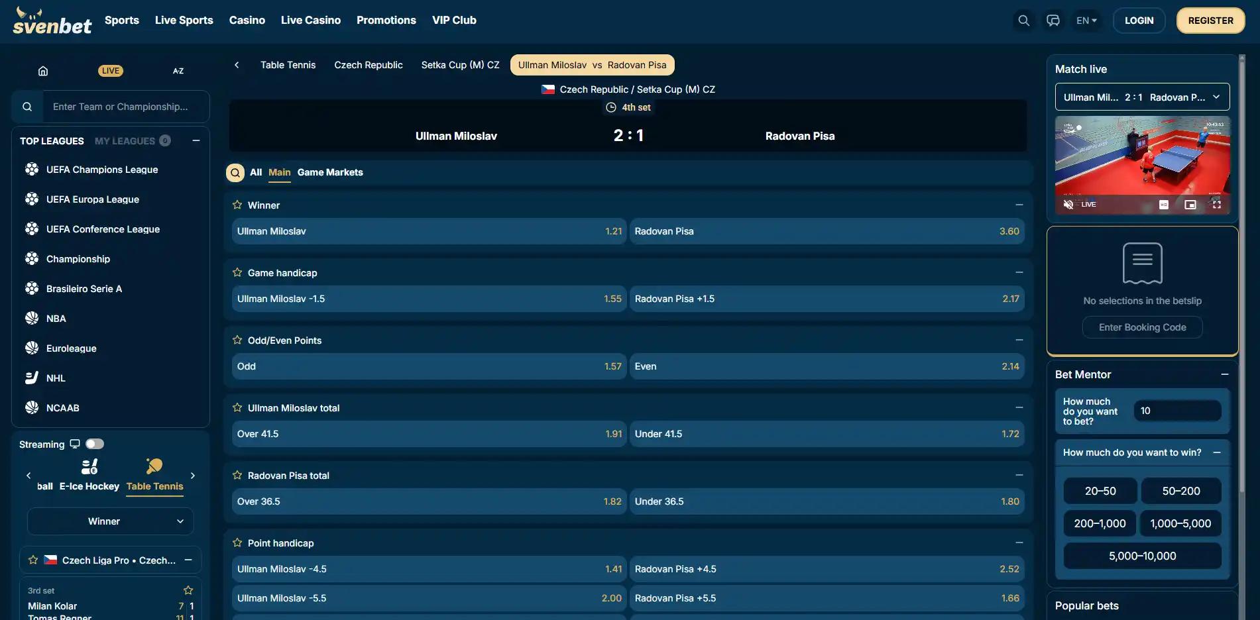1260x620 pixels.
Task: Open the Match live match selector dropdown
Action: pos(1143,97)
